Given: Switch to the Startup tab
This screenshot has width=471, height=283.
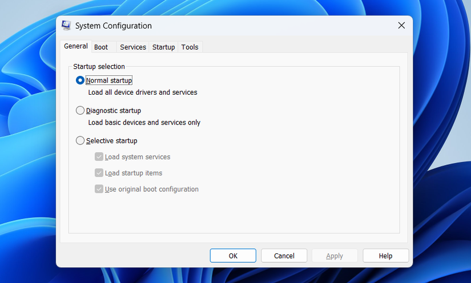Looking at the screenshot, I should 163,47.
